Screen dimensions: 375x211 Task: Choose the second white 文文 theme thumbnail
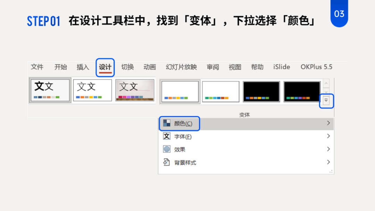click(93, 90)
